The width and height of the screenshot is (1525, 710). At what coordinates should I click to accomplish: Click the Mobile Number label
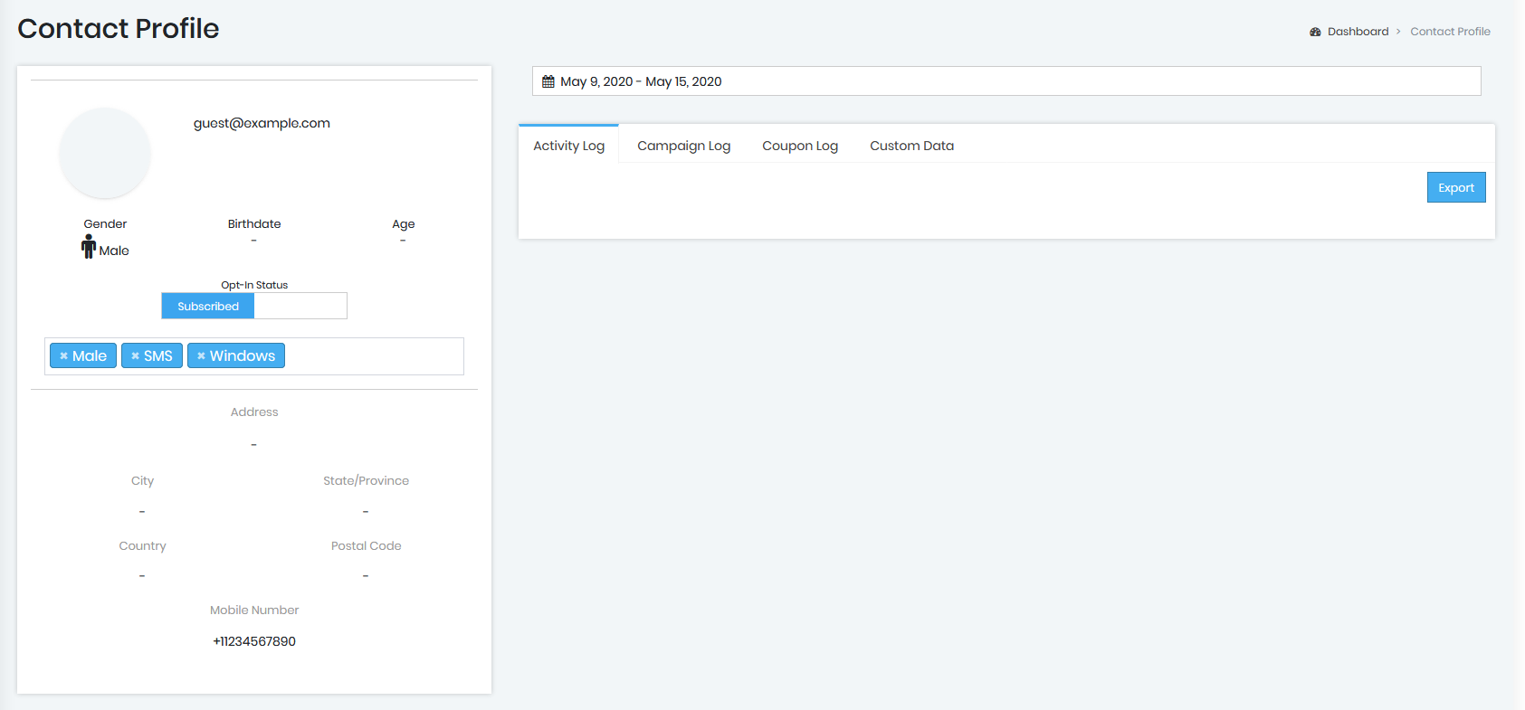[x=254, y=611]
